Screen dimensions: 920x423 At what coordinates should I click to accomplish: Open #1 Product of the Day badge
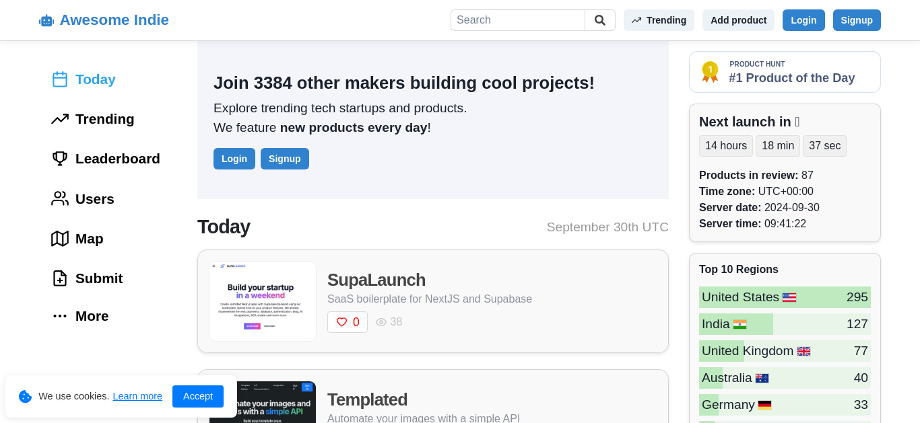785,72
